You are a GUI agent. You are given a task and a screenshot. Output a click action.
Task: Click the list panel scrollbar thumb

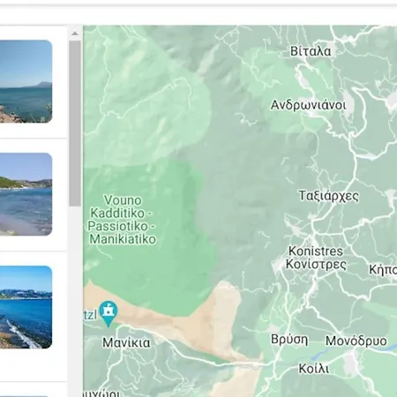click(x=75, y=124)
